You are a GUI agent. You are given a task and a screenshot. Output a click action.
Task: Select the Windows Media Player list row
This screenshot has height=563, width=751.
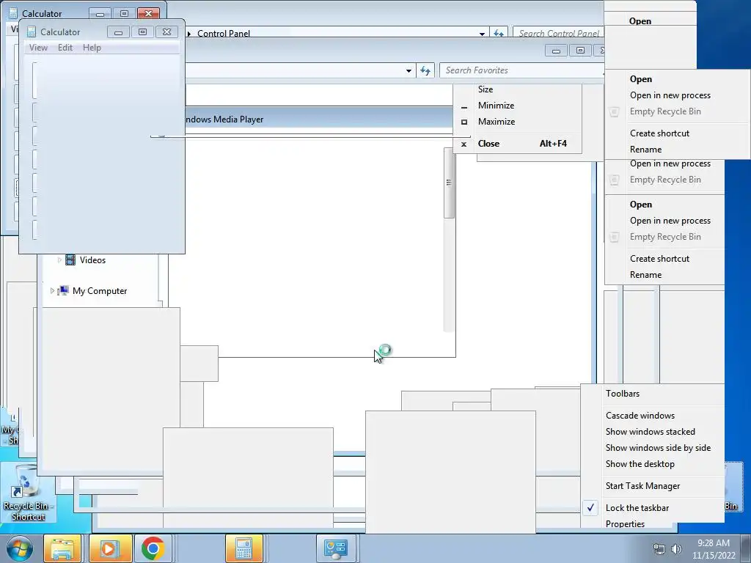point(319,119)
